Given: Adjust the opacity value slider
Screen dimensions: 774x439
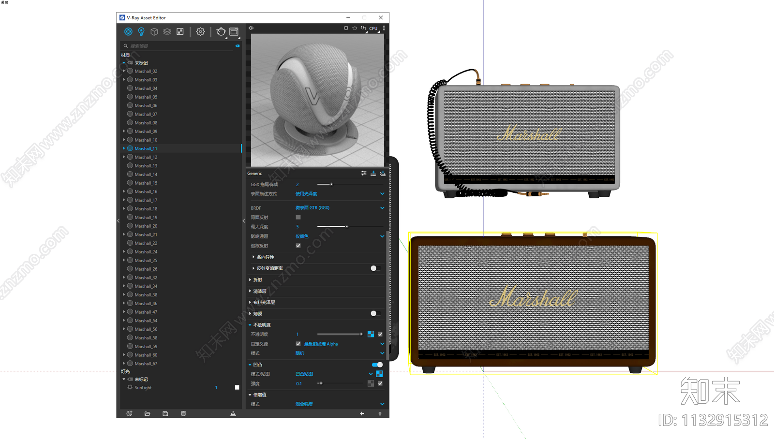Looking at the screenshot, I should (340, 334).
